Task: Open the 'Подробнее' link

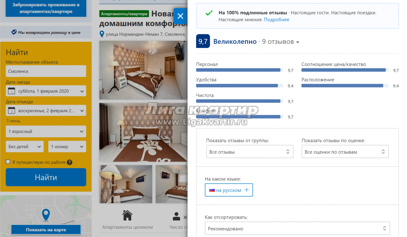Action: pyautogui.click(x=276, y=20)
